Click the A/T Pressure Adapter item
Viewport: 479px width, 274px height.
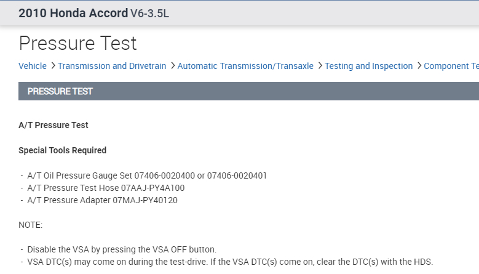point(102,200)
